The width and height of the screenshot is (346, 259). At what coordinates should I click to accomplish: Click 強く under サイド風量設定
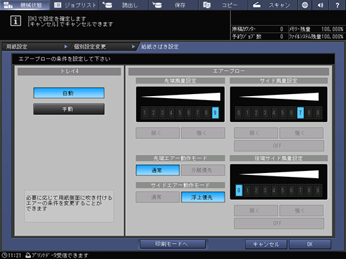pyautogui.click(x=301, y=133)
